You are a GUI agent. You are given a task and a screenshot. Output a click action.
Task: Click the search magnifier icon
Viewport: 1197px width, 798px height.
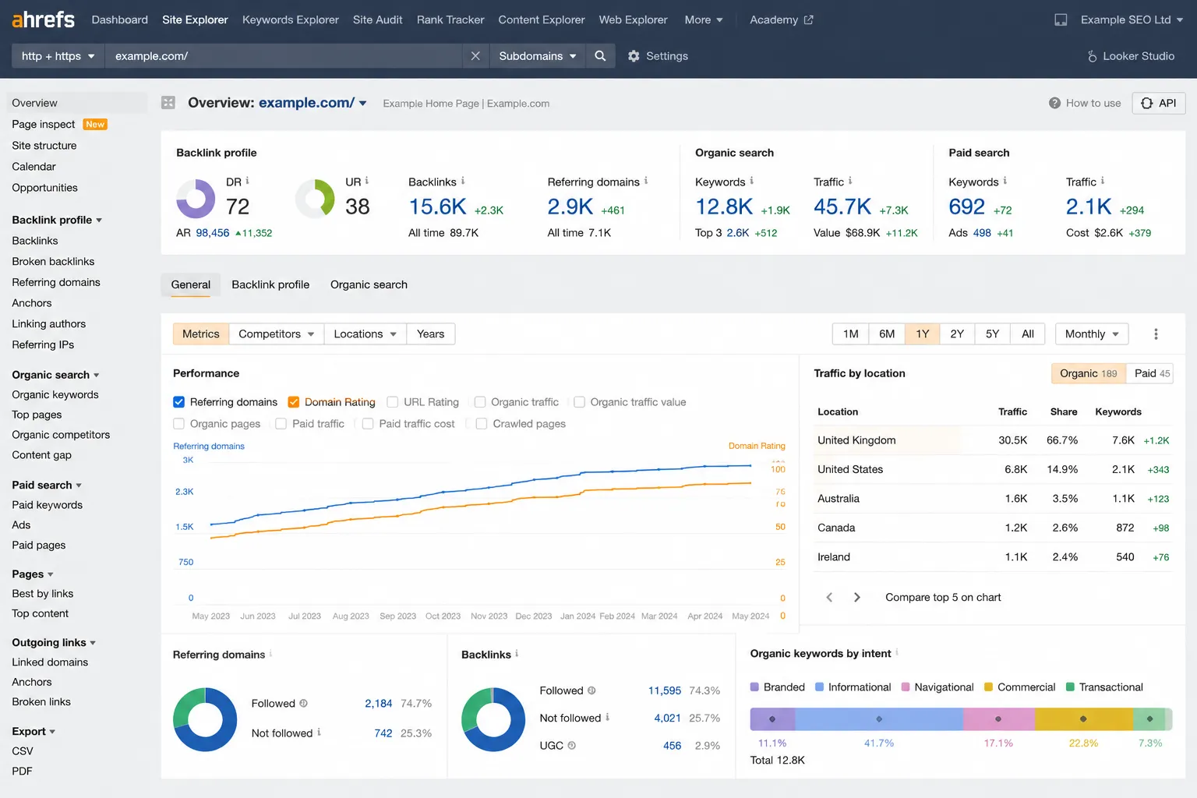click(600, 56)
